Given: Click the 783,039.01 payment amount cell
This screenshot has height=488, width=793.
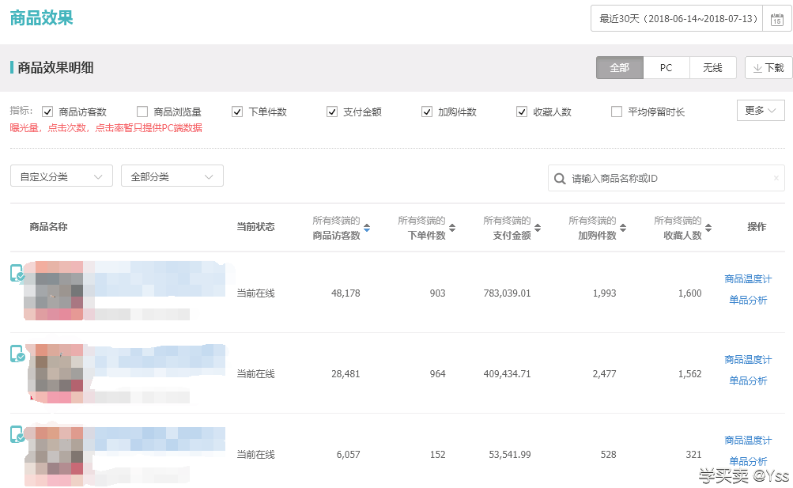Looking at the screenshot, I should tap(507, 293).
